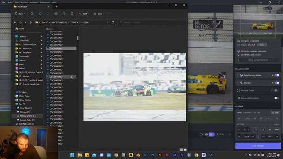This screenshot has height=159, width=283.
Task: Select side-by-side comparison view mode
Action: click(212, 134)
